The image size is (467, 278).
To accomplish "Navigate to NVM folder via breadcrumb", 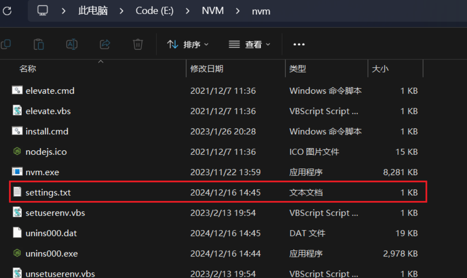I will click(213, 11).
